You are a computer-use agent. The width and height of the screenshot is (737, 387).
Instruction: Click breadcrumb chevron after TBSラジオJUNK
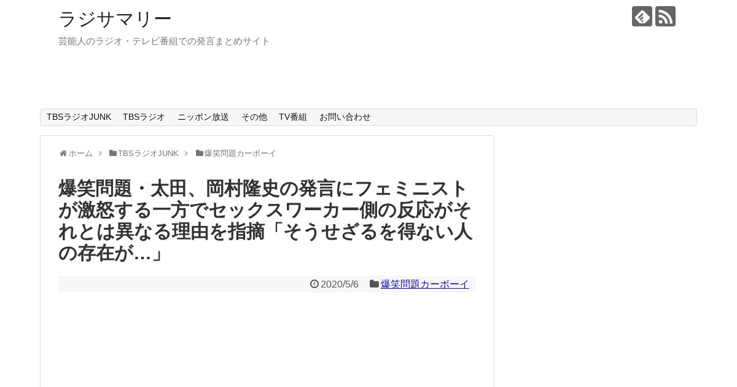coord(186,154)
